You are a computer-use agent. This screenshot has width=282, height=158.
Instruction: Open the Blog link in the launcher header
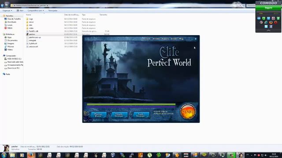tap(181, 39)
